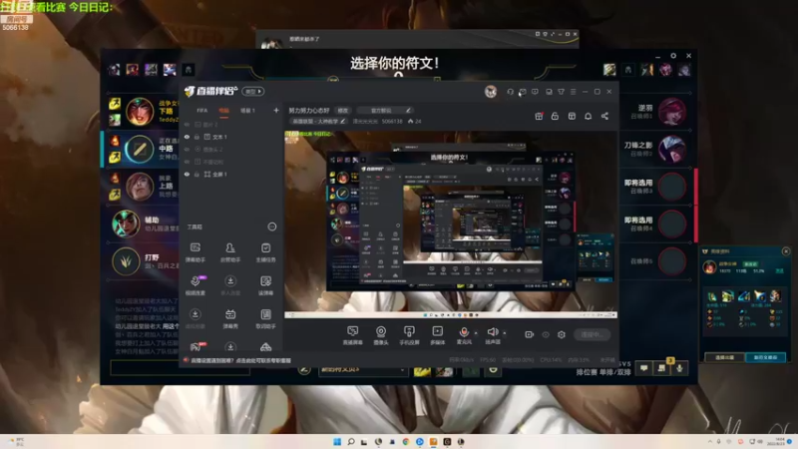Open League client voice microphone button
Screen dimensions: 798x449
(x=679, y=367)
